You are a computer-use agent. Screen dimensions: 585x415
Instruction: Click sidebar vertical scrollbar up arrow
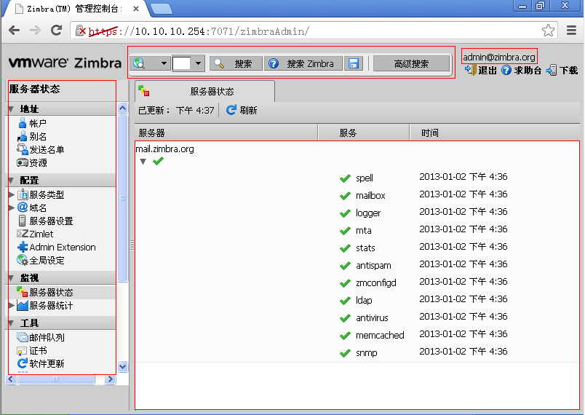pyautogui.click(x=122, y=108)
